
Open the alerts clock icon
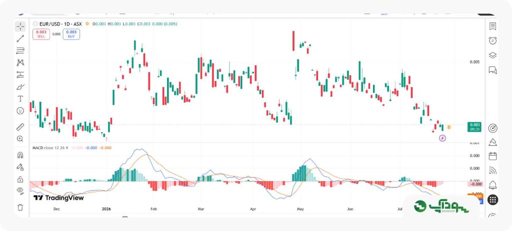pyautogui.click(x=492, y=40)
